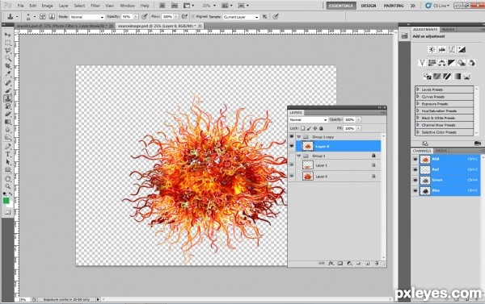Add a Gradient Map adjustment

pyautogui.click(x=457, y=77)
